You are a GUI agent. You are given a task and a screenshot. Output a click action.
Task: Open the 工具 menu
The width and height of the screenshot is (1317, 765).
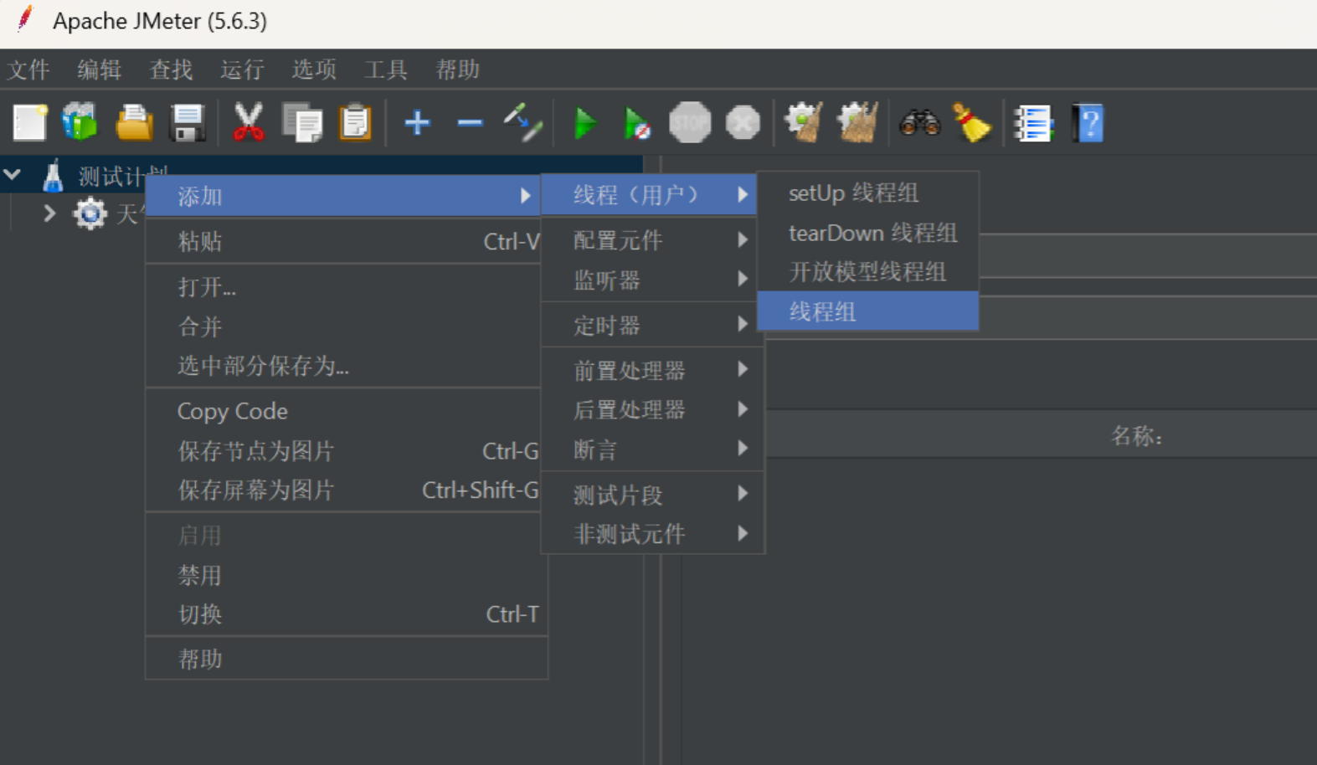click(386, 69)
